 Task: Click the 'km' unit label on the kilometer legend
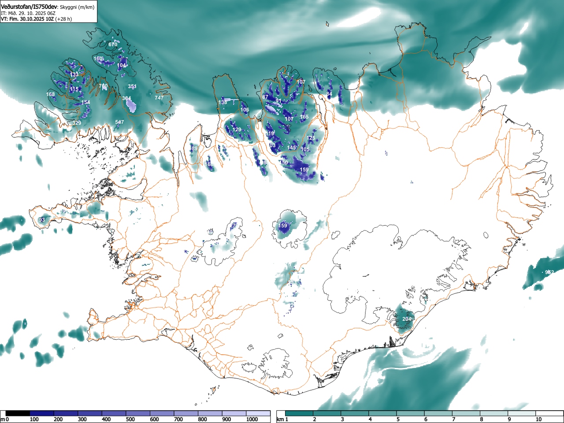coord(280,419)
